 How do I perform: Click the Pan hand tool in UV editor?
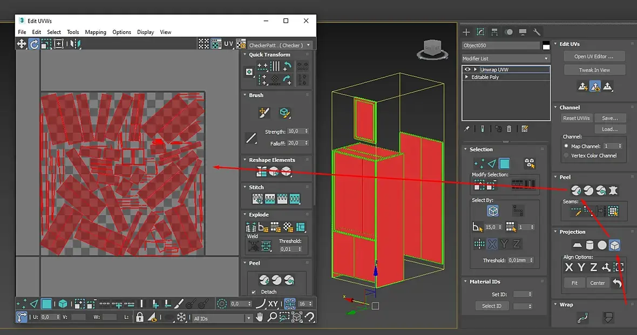point(260,318)
